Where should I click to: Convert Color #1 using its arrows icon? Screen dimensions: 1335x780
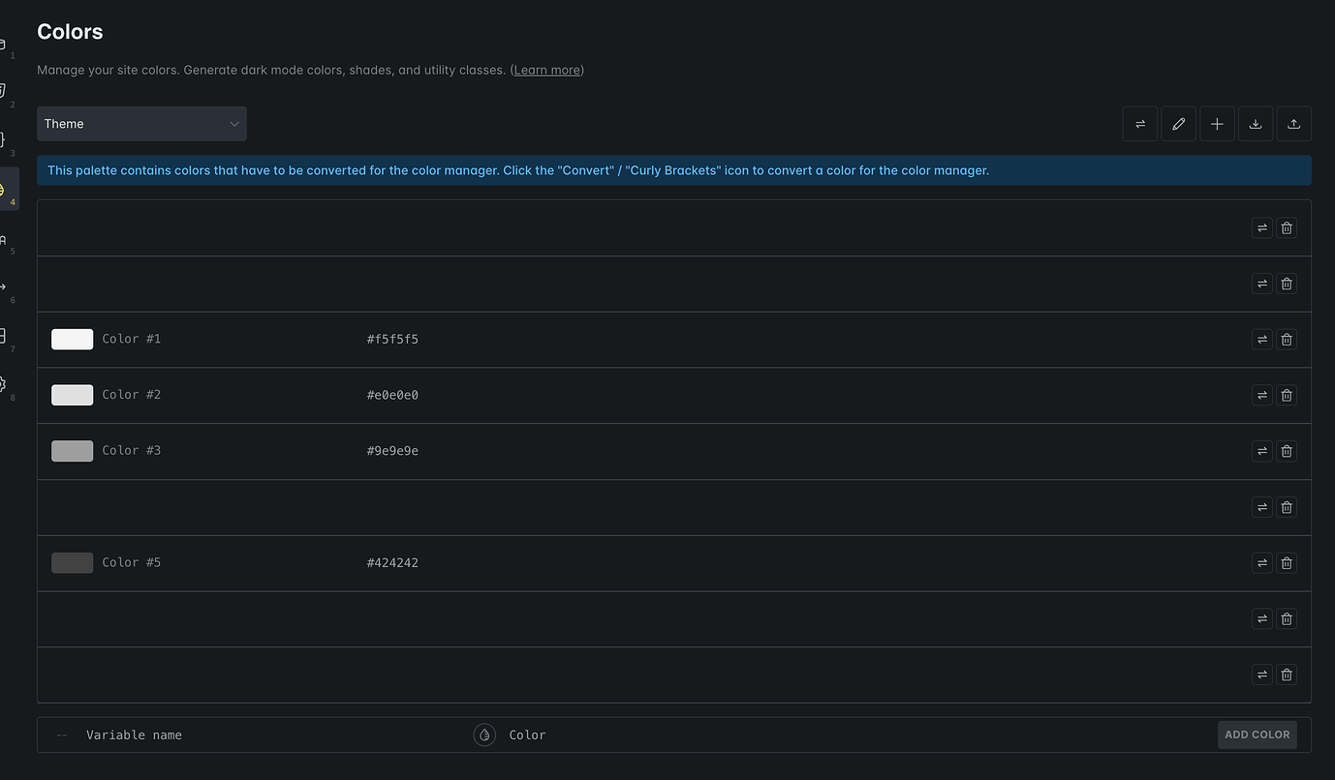pos(1261,339)
